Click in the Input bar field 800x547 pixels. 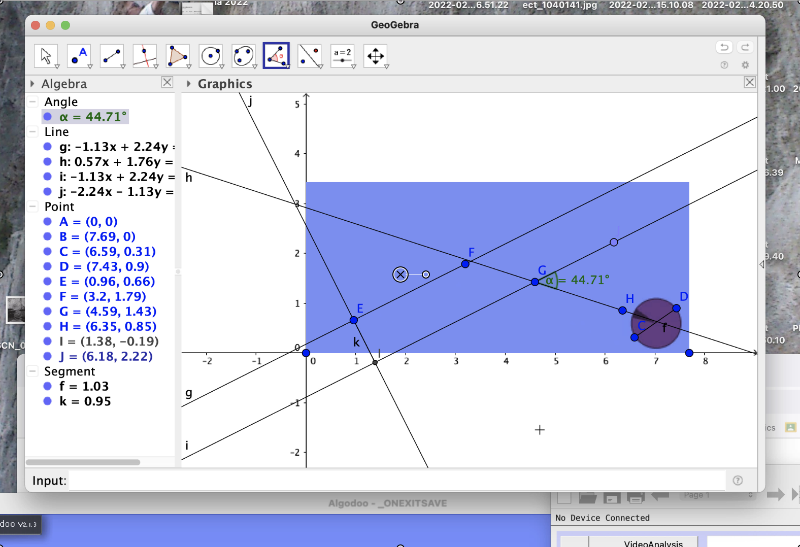tap(396, 481)
